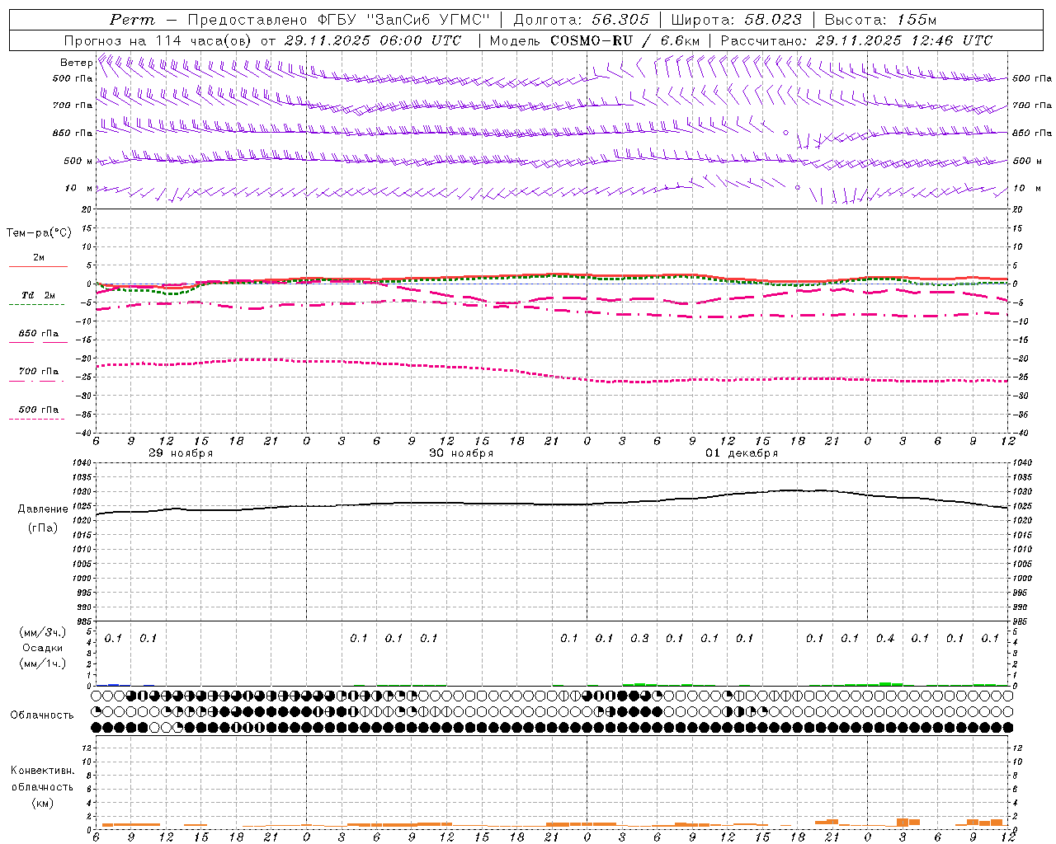Click the "(мм/1ч.)" precipitation label
1056x844 pixels.
(x=43, y=664)
